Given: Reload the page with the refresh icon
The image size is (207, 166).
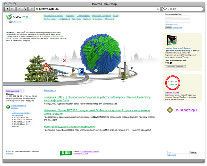Looking at the screenshot, I should tap(158, 9).
